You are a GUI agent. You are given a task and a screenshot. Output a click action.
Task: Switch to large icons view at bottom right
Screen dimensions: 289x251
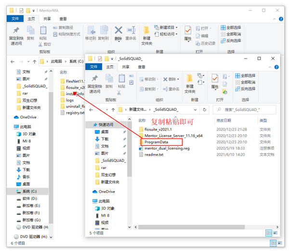(276, 233)
